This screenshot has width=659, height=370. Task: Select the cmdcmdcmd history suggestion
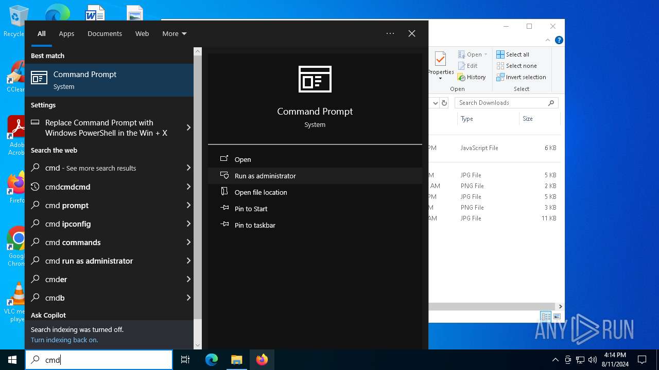click(103, 187)
